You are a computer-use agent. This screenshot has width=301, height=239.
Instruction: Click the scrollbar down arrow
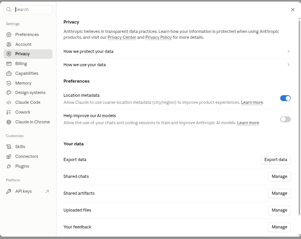pos(299,235)
